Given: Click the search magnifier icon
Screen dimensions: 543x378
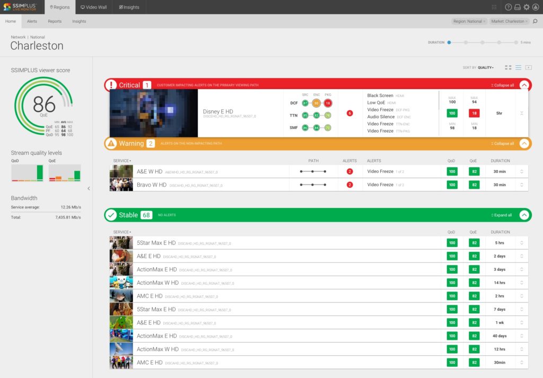Looking at the screenshot, I should point(535,21).
